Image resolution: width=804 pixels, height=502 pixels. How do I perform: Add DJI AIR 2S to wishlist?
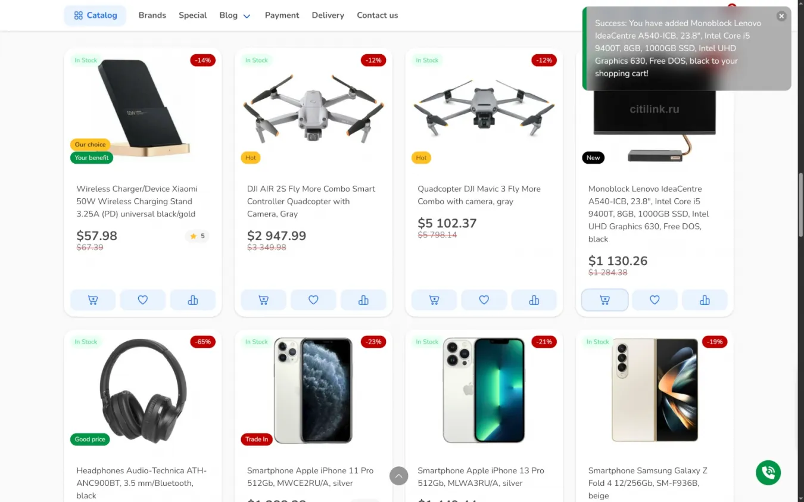(313, 300)
